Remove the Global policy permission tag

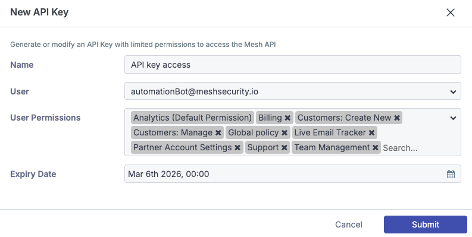285,133
